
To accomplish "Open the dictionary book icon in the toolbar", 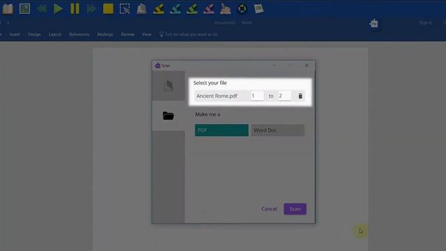I will tap(8, 9).
